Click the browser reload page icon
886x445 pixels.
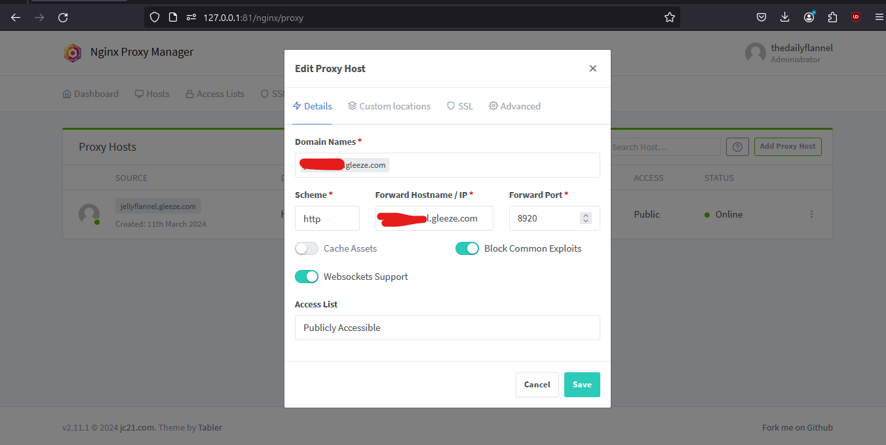[x=63, y=18]
